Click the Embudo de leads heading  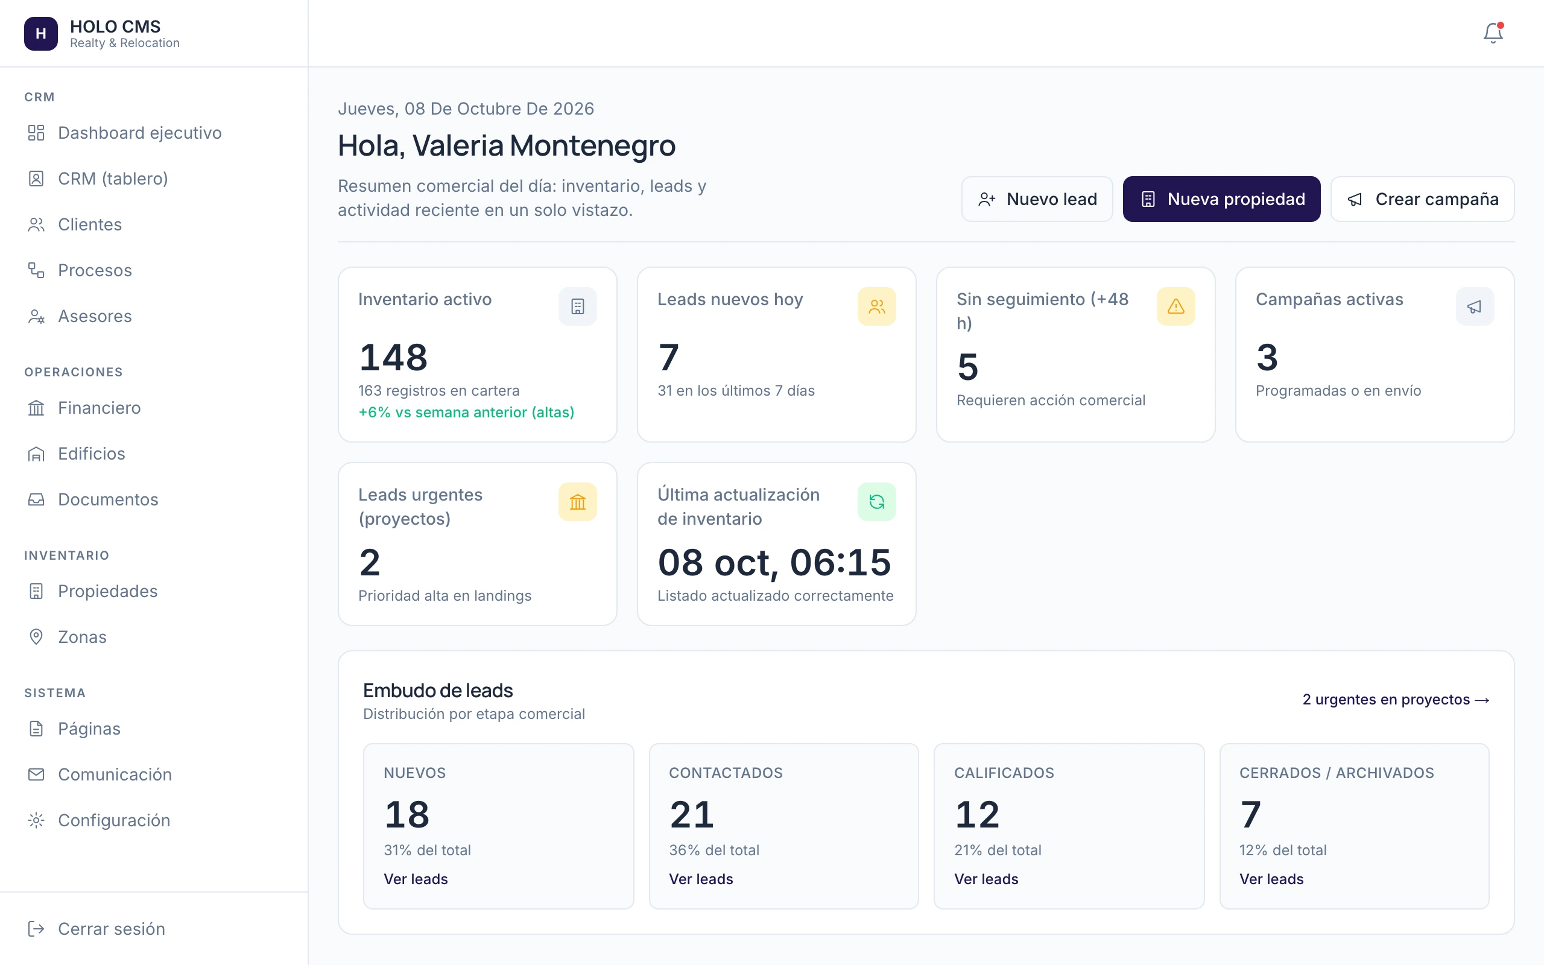tap(438, 691)
